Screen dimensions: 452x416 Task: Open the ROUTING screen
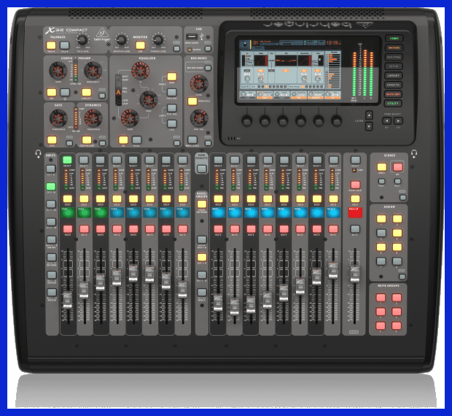point(394,57)
